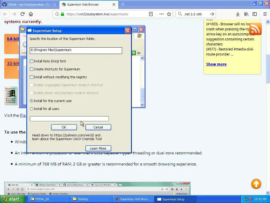Select Install for the current user
Image resolution: width=270 pixels, height=203 pixels.
tap(32, 101)
